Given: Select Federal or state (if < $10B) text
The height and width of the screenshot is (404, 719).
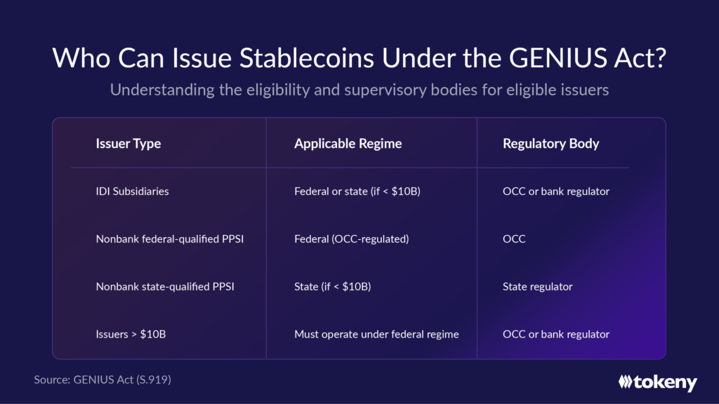Looking at the screenshot, I should pyautogui.click(x=357, y=191).
